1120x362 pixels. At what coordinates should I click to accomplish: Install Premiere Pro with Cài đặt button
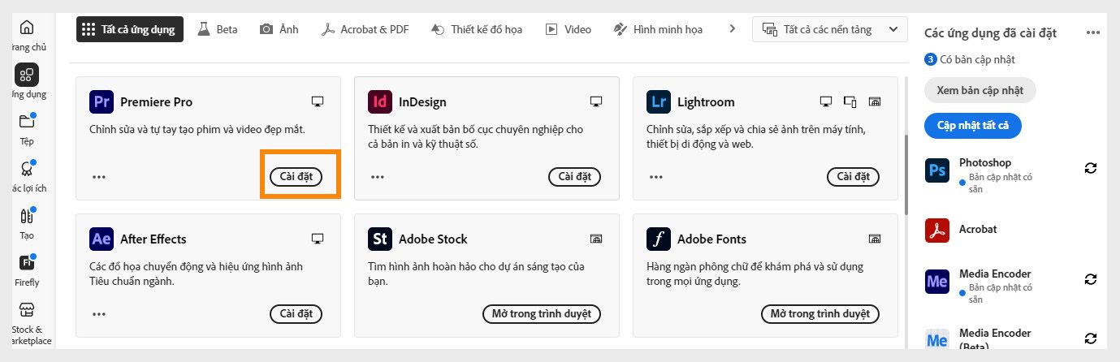pos(296,176)
